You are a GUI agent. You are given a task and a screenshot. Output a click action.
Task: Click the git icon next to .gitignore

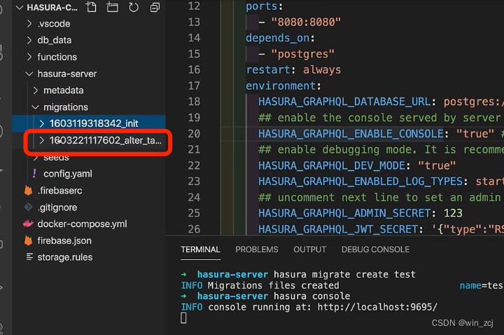click(x=28, y=207)
